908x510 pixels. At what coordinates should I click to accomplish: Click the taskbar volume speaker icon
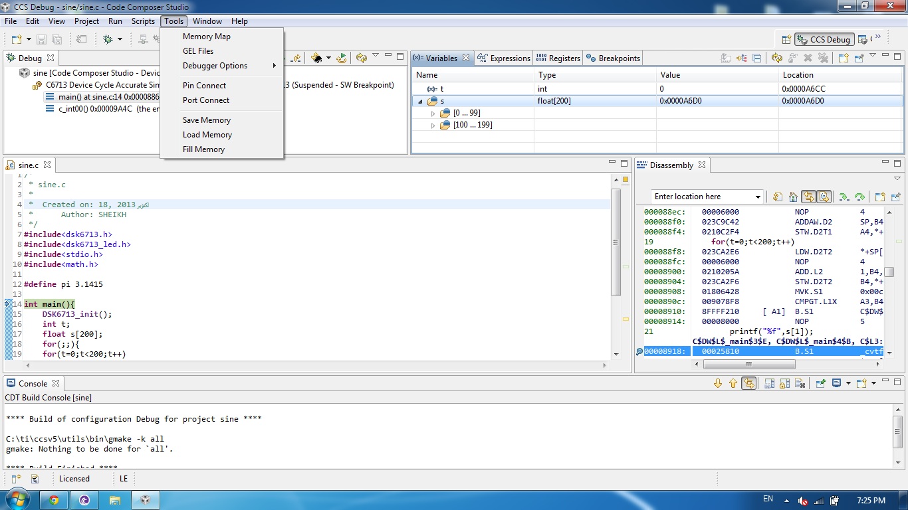(x=803, y=500)
